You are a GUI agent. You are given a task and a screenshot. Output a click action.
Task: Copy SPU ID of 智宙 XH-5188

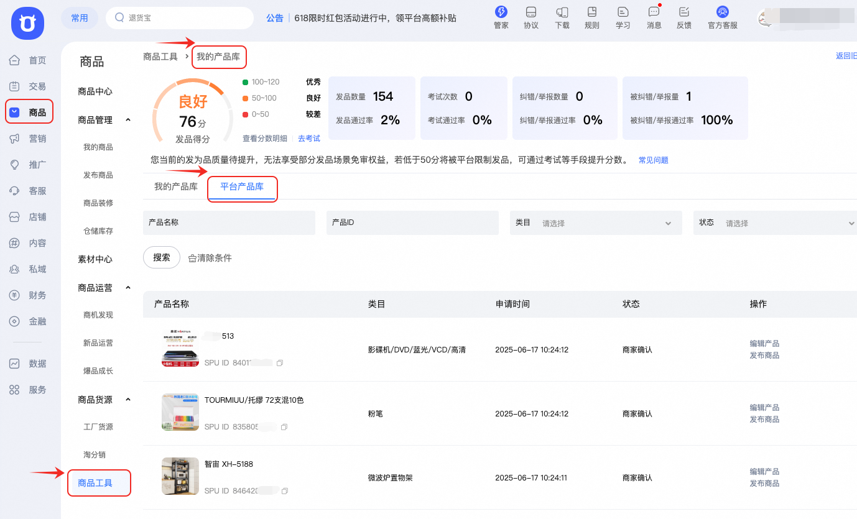284,491
